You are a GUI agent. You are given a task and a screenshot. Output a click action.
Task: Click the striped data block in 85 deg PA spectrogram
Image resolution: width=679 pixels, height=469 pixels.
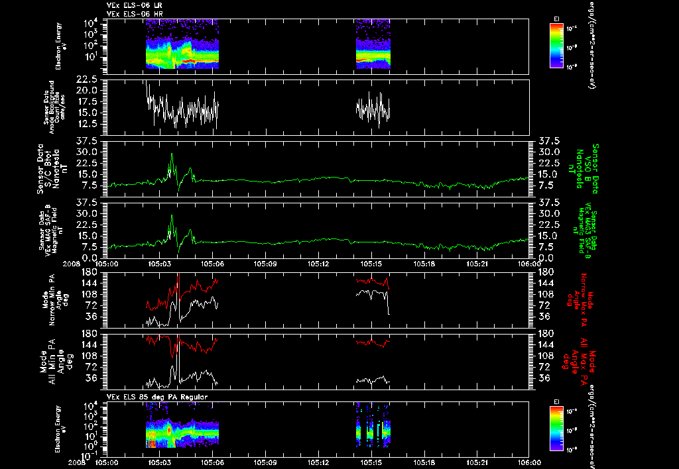(373, 425)
